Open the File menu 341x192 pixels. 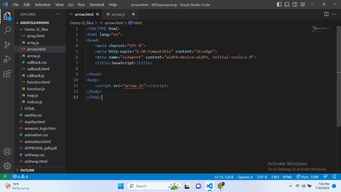click(16, 5)
